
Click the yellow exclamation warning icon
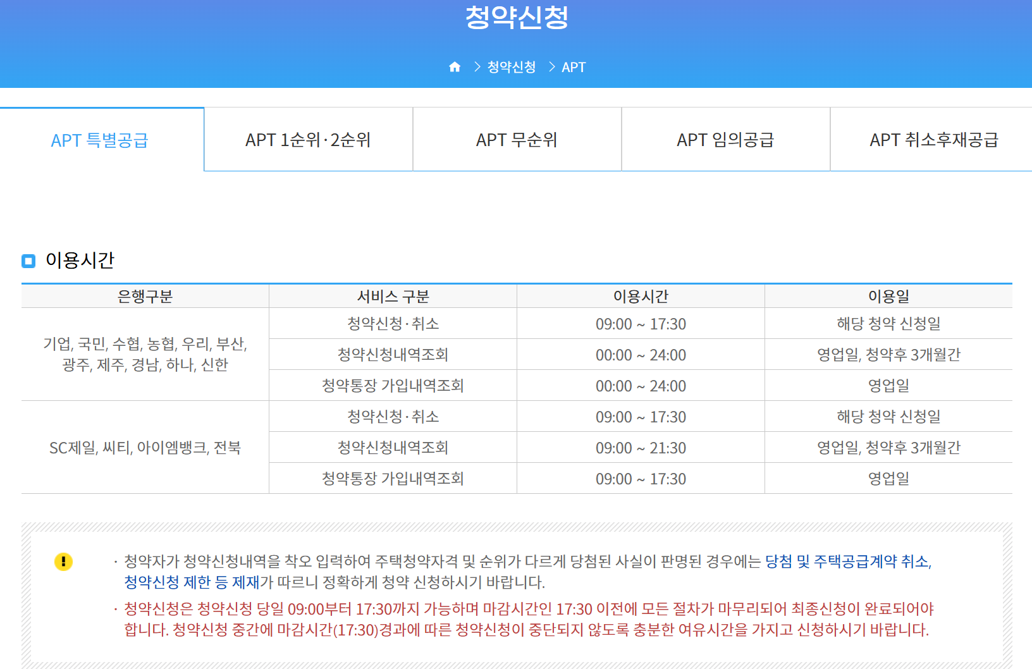[63, 562]
